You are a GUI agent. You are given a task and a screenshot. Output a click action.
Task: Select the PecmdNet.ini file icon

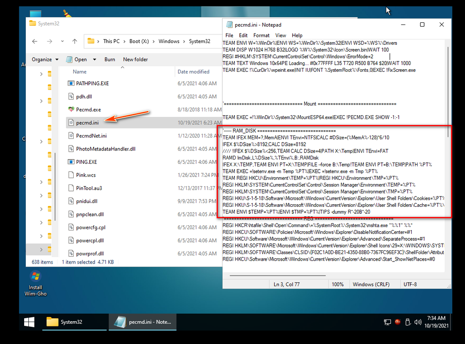click(x=71, y=136)
